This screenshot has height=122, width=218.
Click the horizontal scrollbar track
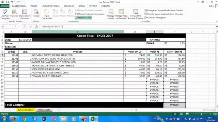pos(170,110)
